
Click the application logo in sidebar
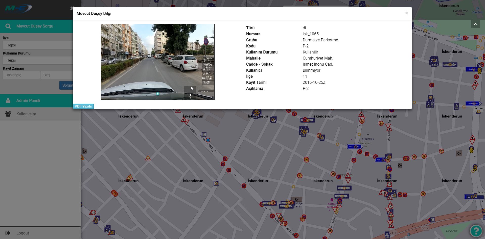click(x=18, y=9)
